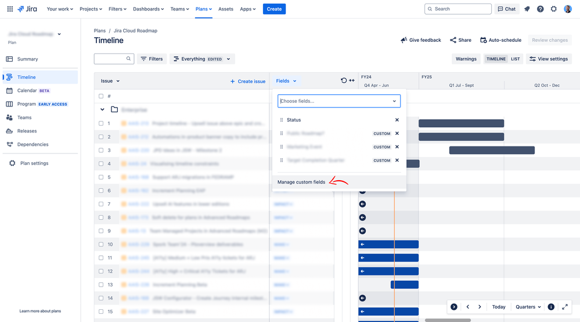Screen dimensions: 580x322
Task: Click off-screen arrow marker in row 8
Action: pyautogui.click(x=362, y=217)
